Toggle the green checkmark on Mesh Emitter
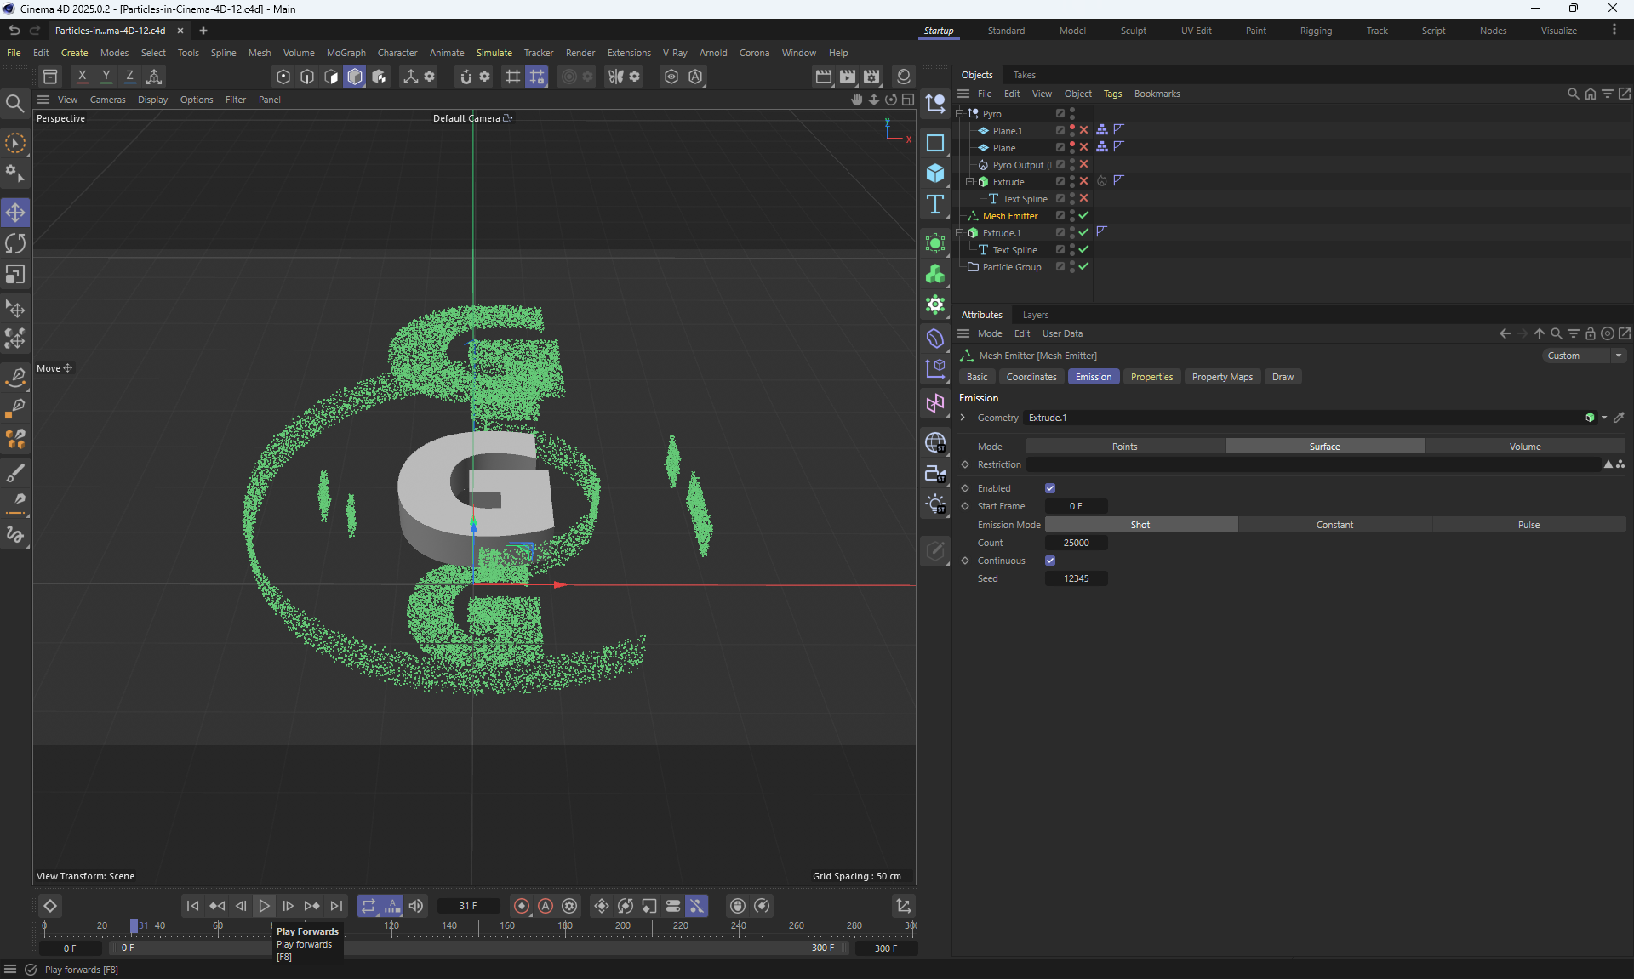Viewport: 1634px width, 979px height. pos(1083,216)
